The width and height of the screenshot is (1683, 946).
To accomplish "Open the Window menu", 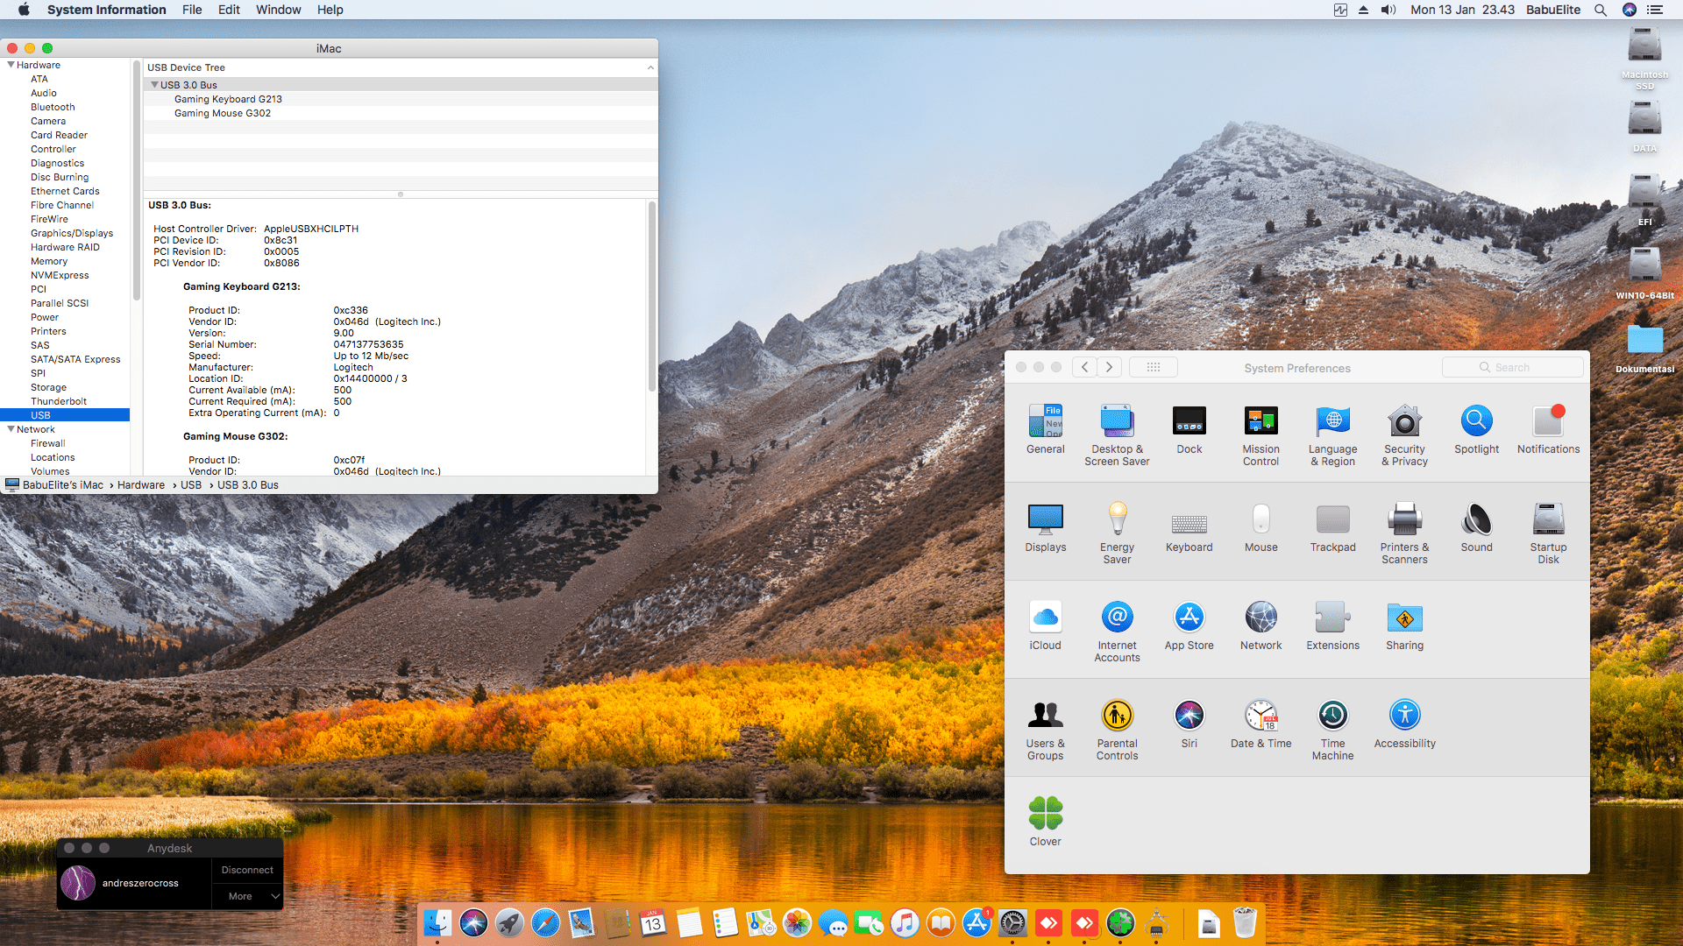I will point(278,10).
